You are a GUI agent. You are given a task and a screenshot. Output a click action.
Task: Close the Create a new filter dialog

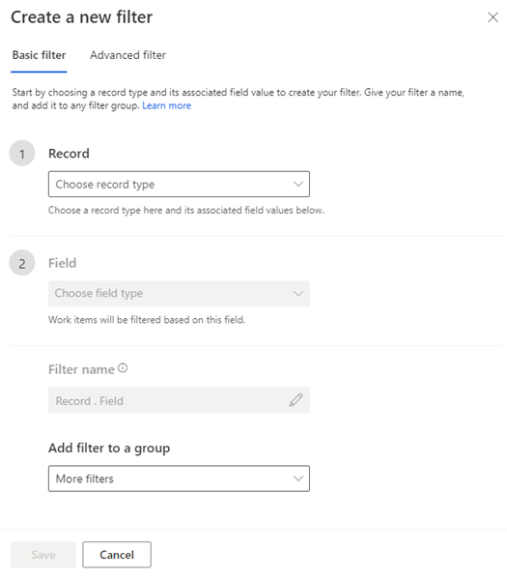coord(493,17)
